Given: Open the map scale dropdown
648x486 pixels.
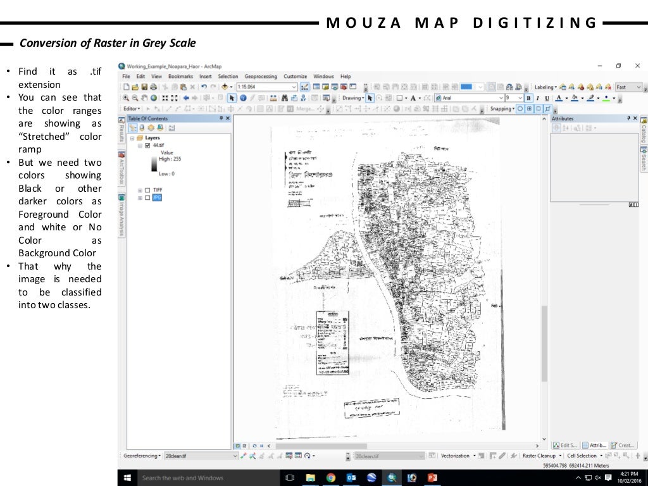Looking at the screenshot, I should pyautogui.click(x=294, y=87).
